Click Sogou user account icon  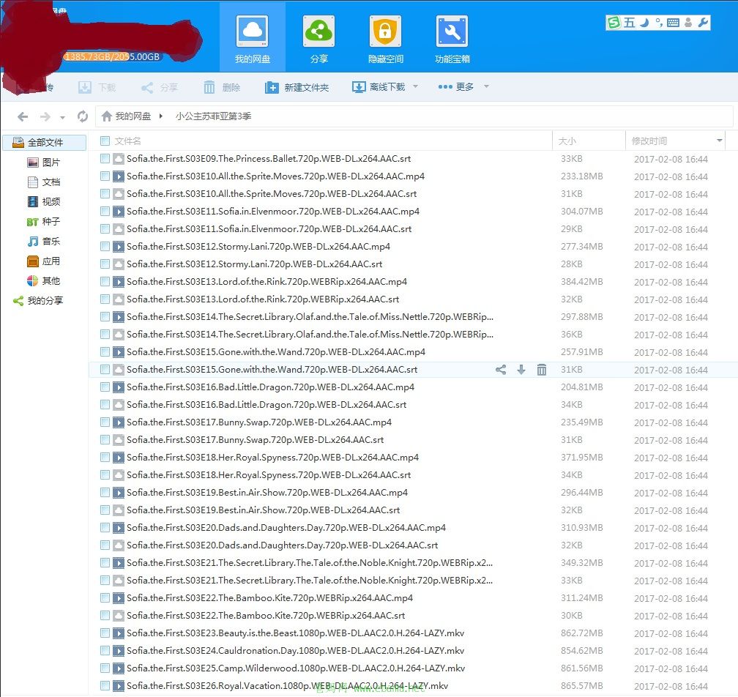[688, 23]
